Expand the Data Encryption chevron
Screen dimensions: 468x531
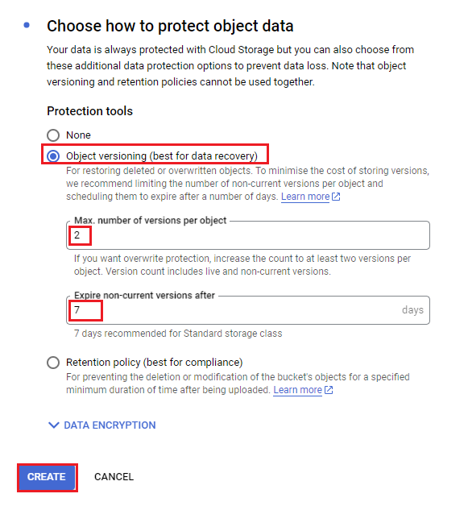point(54,425)
